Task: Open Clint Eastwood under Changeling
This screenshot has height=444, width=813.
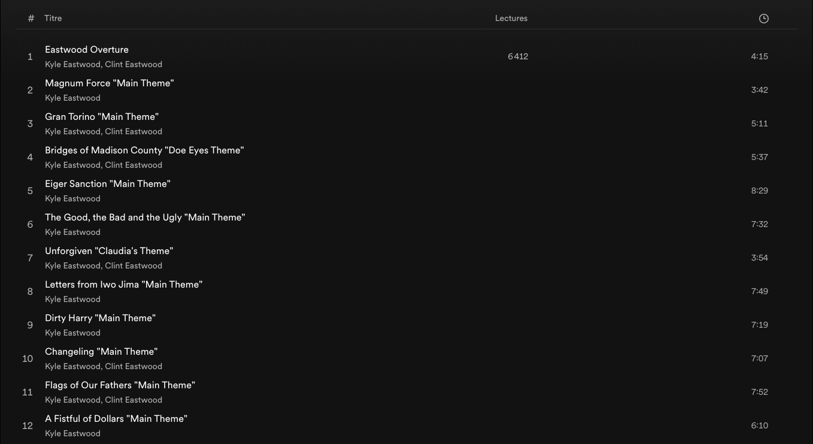Action: 134,366
